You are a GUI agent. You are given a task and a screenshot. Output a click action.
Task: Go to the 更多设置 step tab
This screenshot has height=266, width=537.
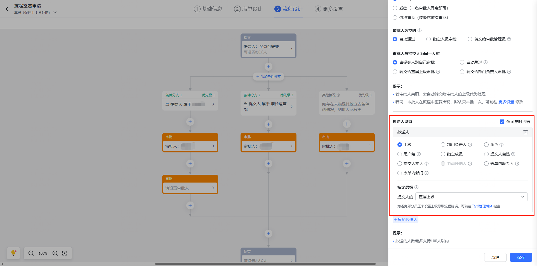click(329, 9)
